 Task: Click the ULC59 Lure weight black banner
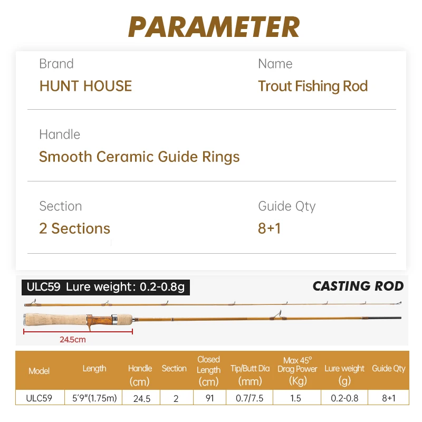pos(105,287)
